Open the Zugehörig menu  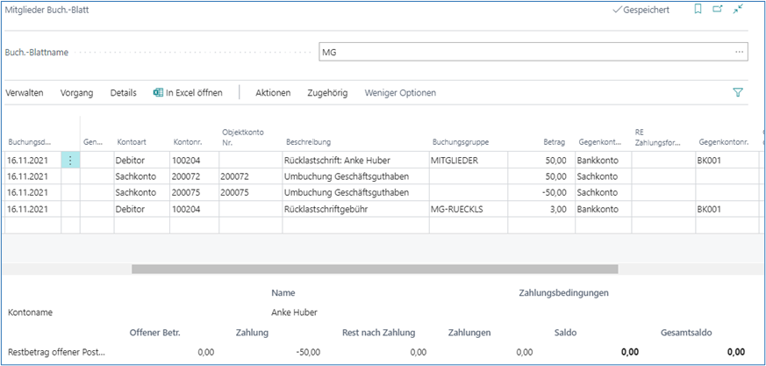[326, 92]
